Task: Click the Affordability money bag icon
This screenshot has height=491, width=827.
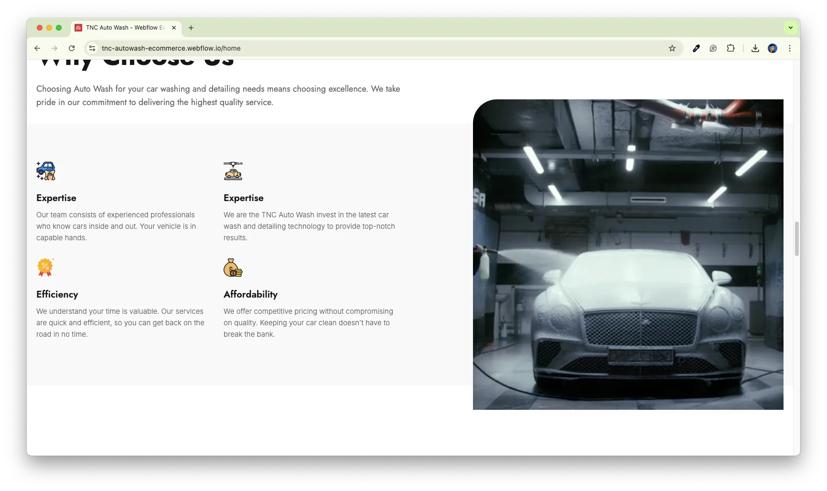Action: coord(233,267)
